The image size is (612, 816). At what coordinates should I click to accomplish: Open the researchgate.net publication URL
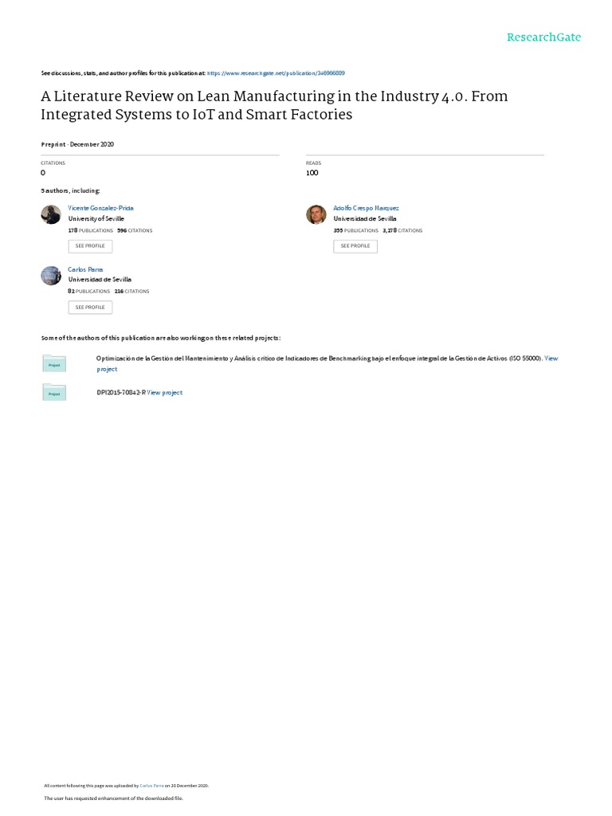point(276,73)
